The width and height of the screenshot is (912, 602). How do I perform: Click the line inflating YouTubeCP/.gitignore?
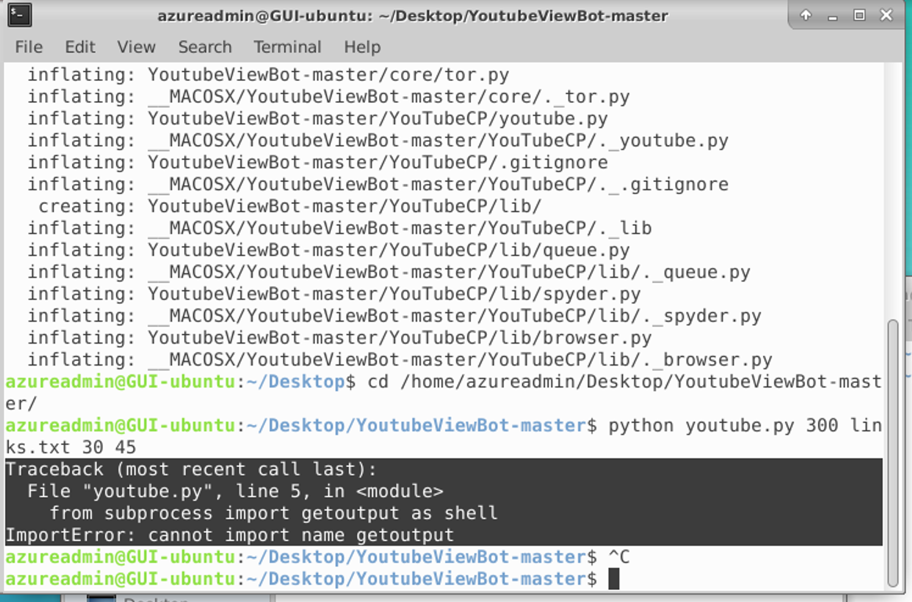(318, 162)
